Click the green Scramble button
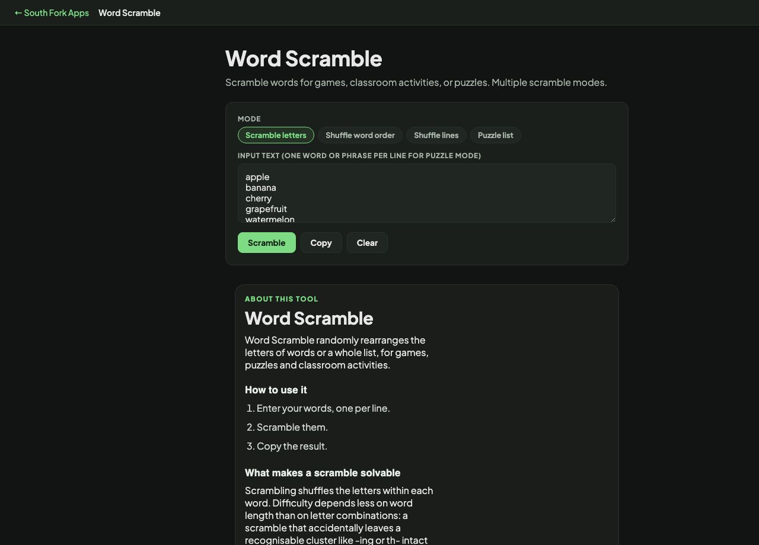The image size is (759, 545). tap(267, 243)
